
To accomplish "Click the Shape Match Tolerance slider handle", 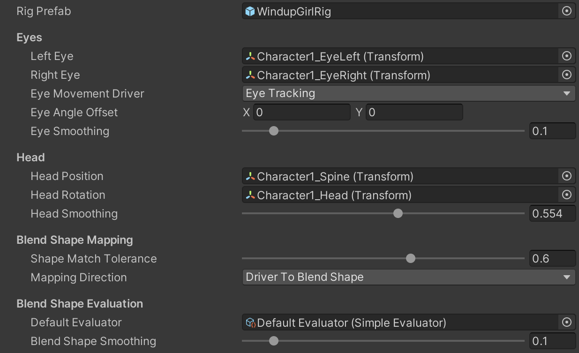I will point(411,258).
